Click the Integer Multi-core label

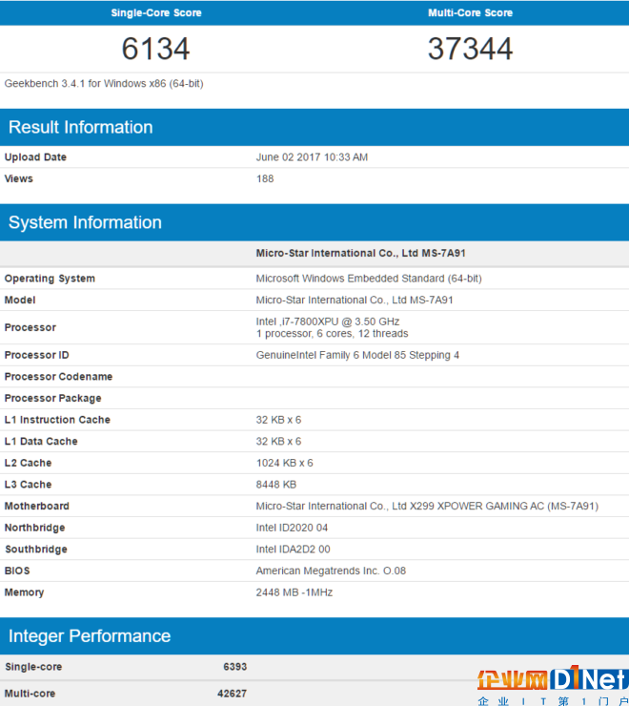click(30, 694)
